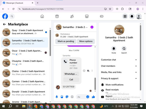
Task: Open the Marketplace storefront icon
Action: click(x=87, y=16)
